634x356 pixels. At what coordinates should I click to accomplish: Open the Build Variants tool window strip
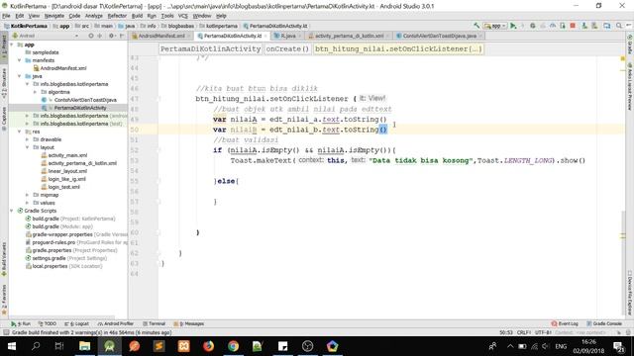click(x=4, y=259)
